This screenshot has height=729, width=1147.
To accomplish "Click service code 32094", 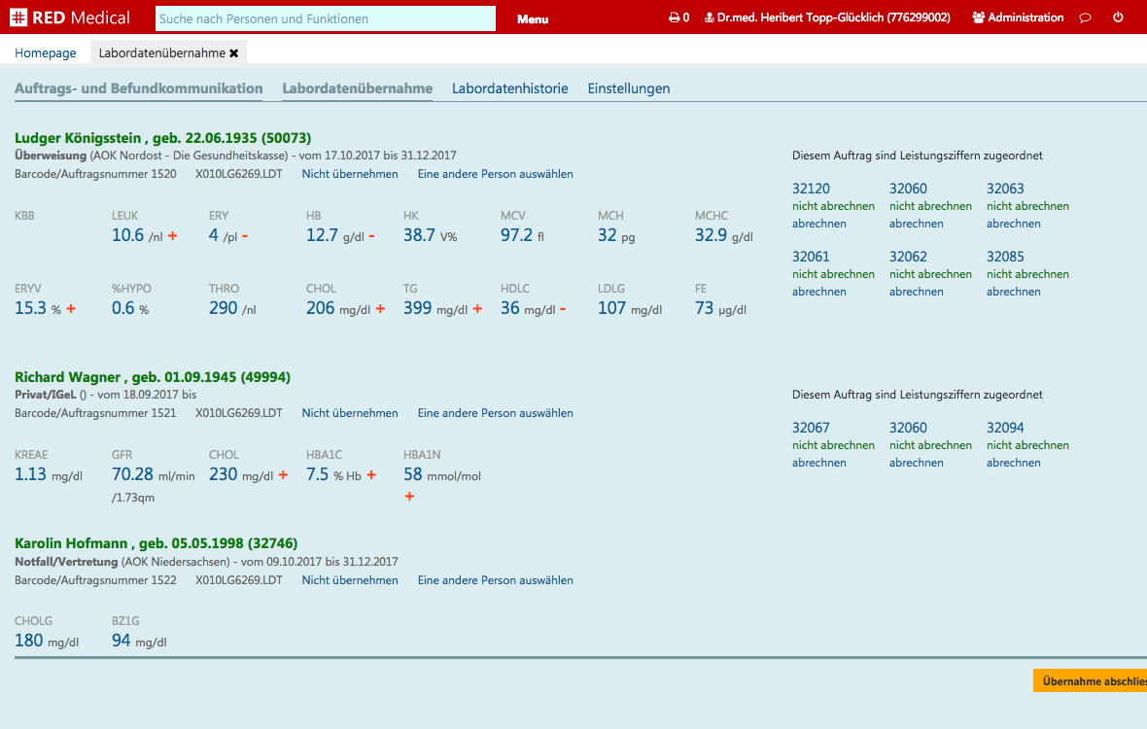I will point(1005,428).
